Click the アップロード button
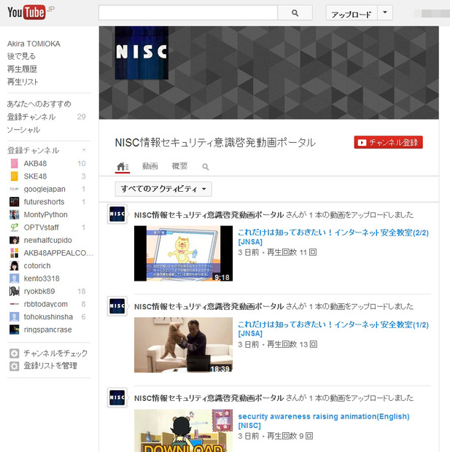This screenshot has height=452, width=450. 352,13
